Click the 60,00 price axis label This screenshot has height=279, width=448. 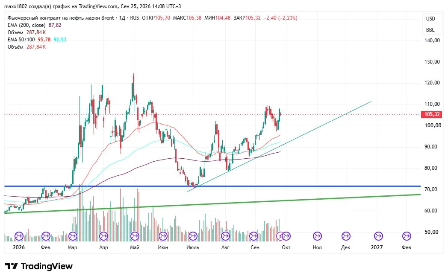coord(431,211)
